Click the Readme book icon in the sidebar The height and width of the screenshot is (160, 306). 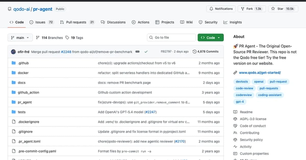click(x=236, y=112)
